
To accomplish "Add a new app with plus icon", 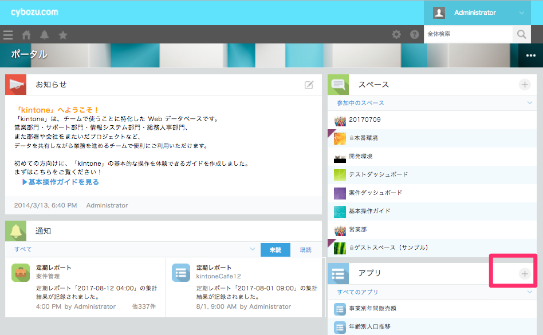I will point(525,274).
